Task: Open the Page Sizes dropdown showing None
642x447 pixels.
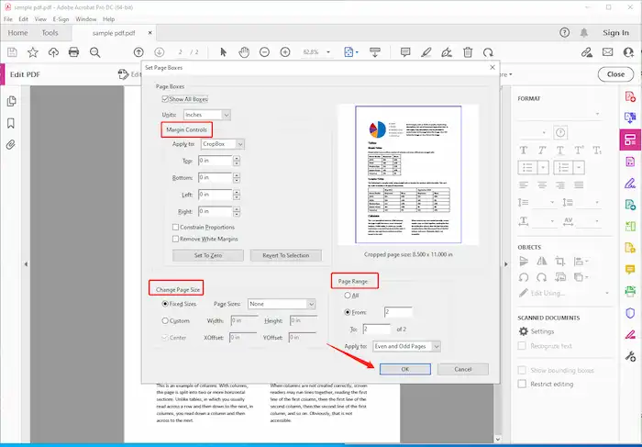Action: pos(282,304)
